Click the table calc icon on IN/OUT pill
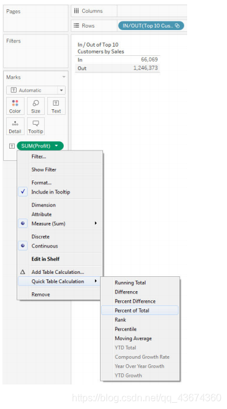The height and width of the screenshot is (409, 227). click(177, 26)
